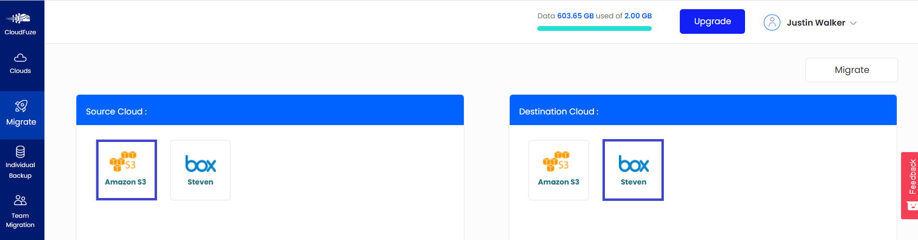Click the Source Cloud header bar
The height and width of the screenshot is (240, 918).
[270, 110]
